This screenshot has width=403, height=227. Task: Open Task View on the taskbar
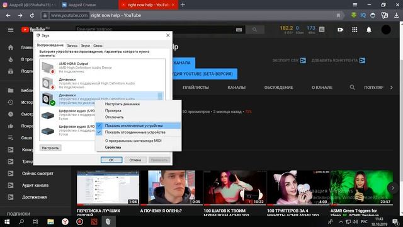click(x=35, y=221)
